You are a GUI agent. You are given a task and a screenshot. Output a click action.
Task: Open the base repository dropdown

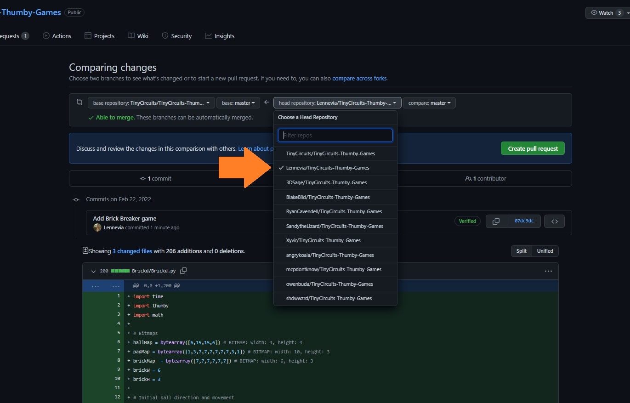(x=151, y=103)
